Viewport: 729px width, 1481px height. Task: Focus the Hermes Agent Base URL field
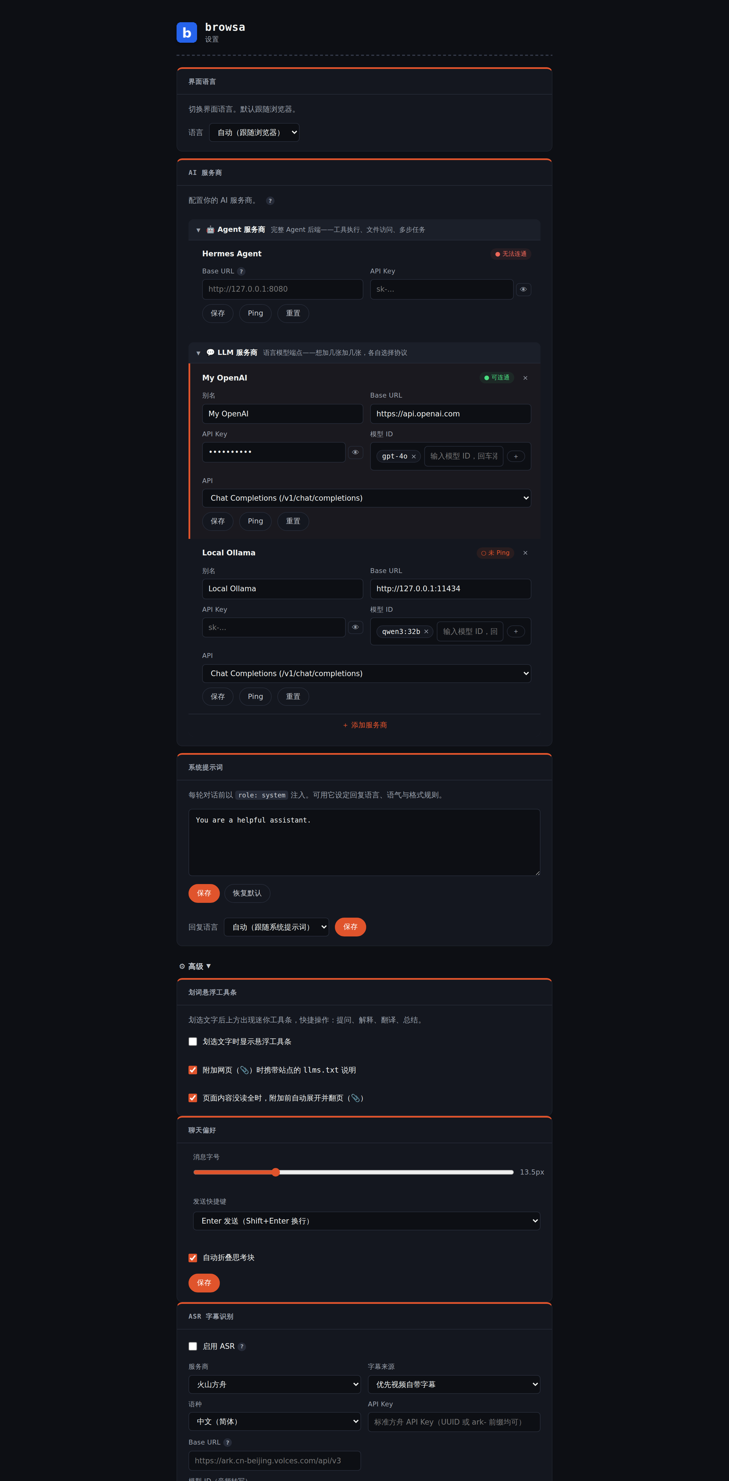pyautogui.click(x=282, y=289)
